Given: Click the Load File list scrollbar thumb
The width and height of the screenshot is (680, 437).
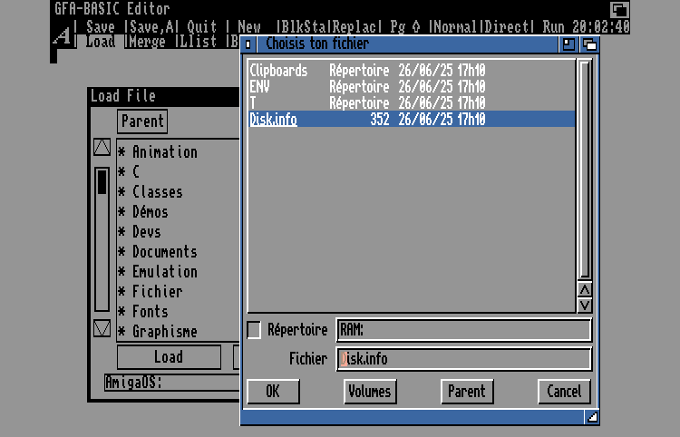Looking at the screenshot, I should pyautogui.click(x=102, y=181).
